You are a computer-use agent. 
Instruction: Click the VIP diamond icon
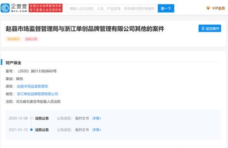[208, 8]
